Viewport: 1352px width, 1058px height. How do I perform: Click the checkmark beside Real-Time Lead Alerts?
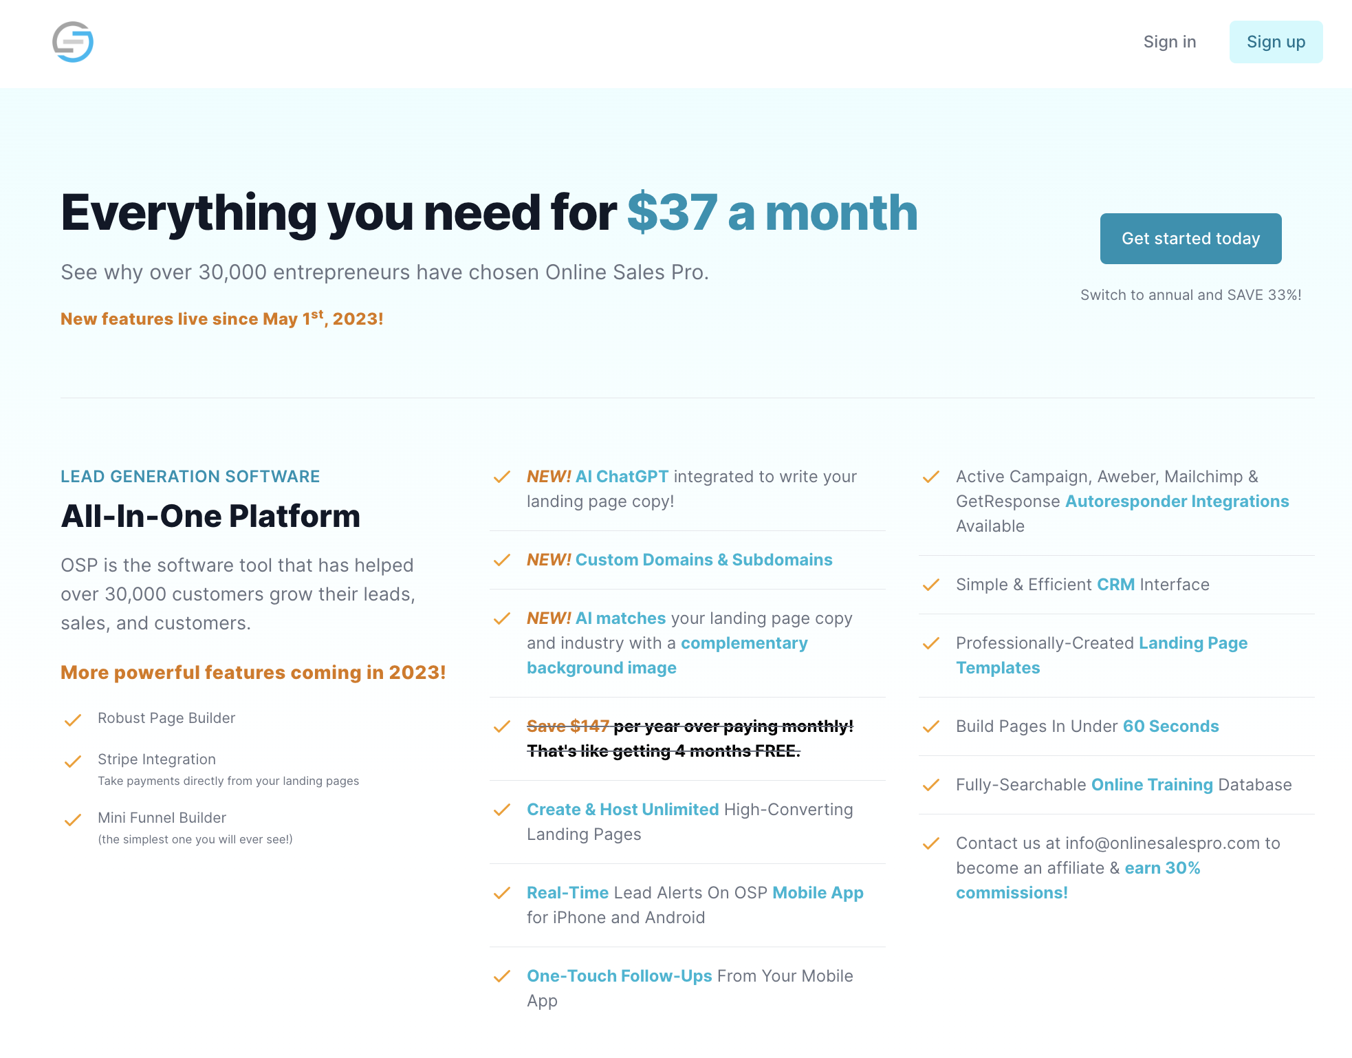pos(502,893)
